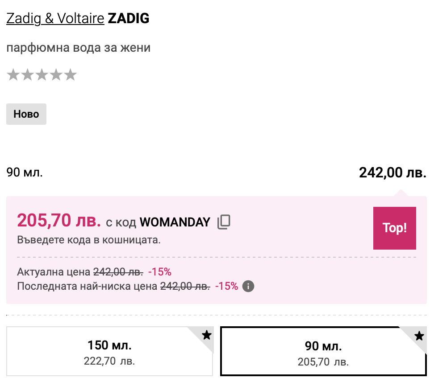Click the парфюмна вода за жени description

79,48
